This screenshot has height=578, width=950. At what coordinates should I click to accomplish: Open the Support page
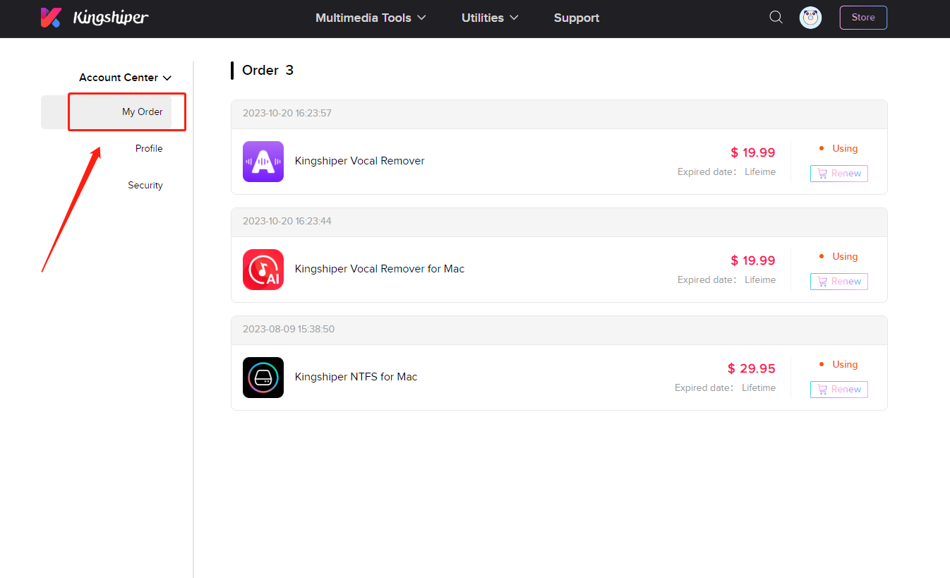tap(577, 18)
